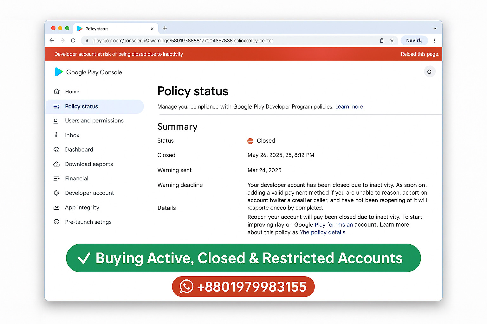Screen dimensions: 487x324
Task: Click the WhatsApp logo icon
Action: coord(186,287)
